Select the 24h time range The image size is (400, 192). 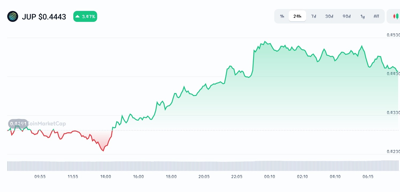pos(297,16)
